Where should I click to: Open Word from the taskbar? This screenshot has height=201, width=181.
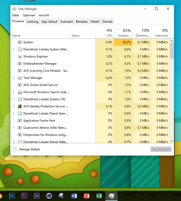point(74,196)
